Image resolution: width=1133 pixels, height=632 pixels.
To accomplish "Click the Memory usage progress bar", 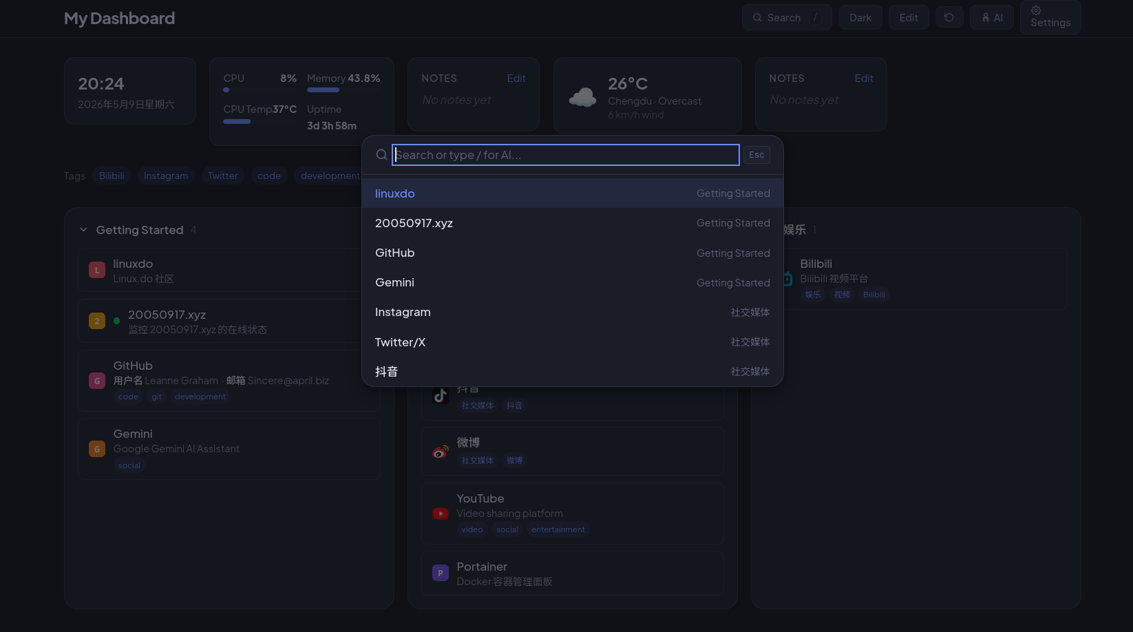I will click(x=343, y=90).
